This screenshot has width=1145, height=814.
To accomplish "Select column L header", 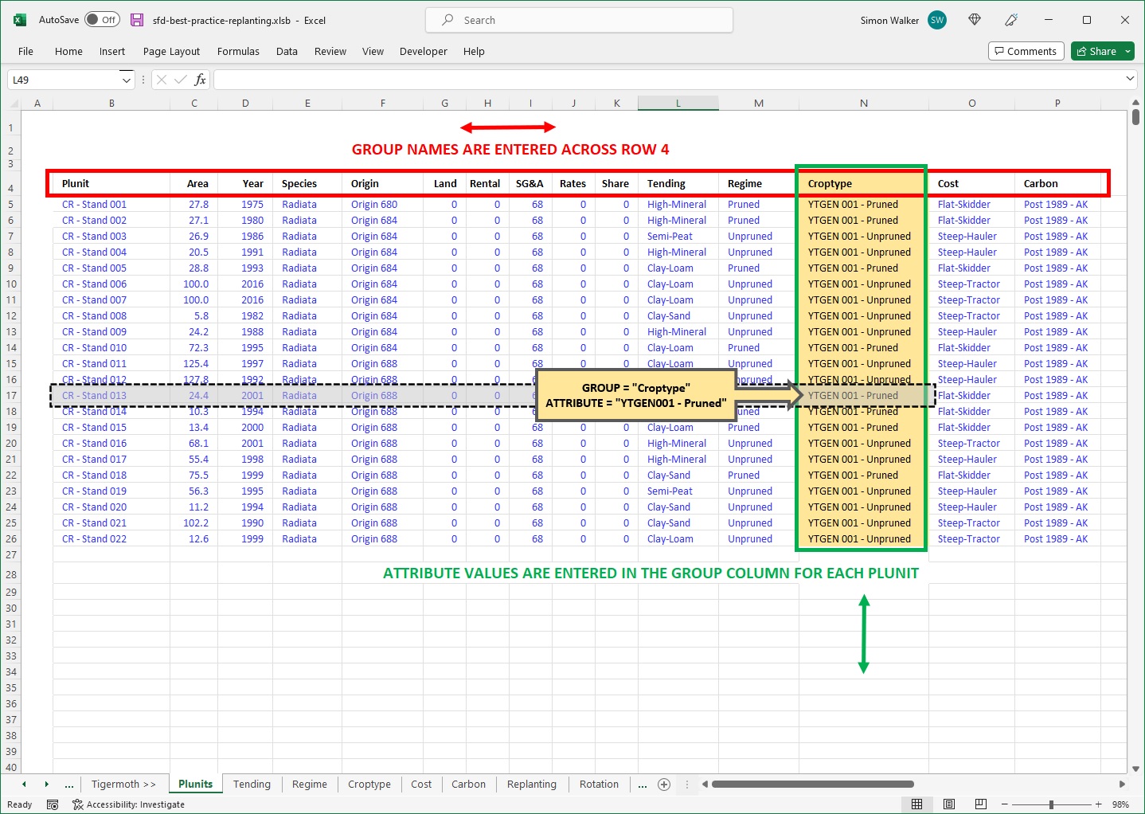I will tap(678, 104).
